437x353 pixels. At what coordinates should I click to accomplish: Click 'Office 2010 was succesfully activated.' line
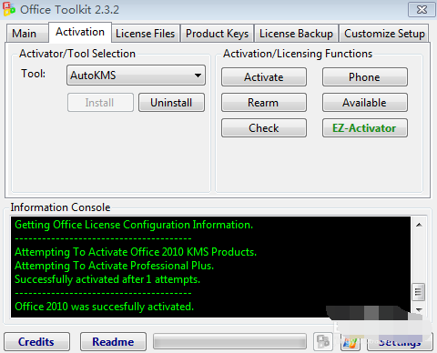(104, 307)
